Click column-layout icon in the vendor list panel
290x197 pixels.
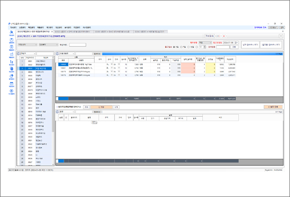click(x=19, y=54)
